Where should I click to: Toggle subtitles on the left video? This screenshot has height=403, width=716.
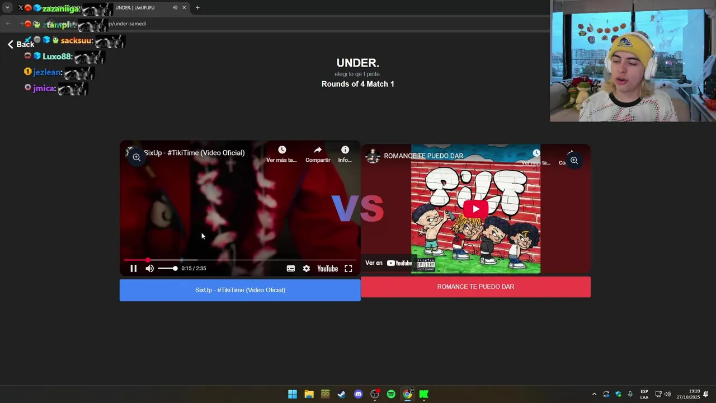(x=291, y=269)
